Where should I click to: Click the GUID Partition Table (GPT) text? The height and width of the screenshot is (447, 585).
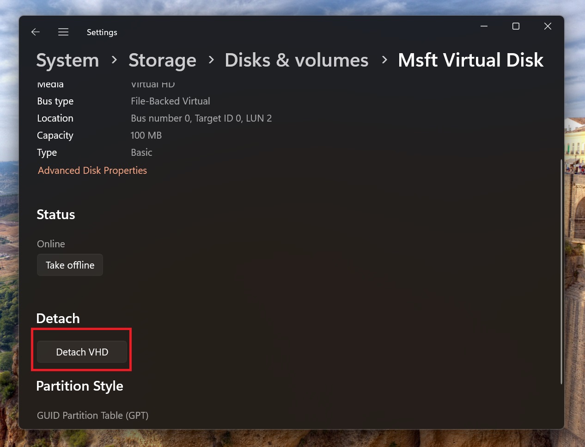pos(93,416)
